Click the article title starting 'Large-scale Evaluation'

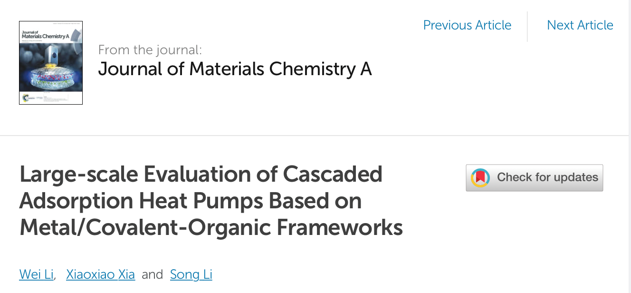click(x=211, y=201)
